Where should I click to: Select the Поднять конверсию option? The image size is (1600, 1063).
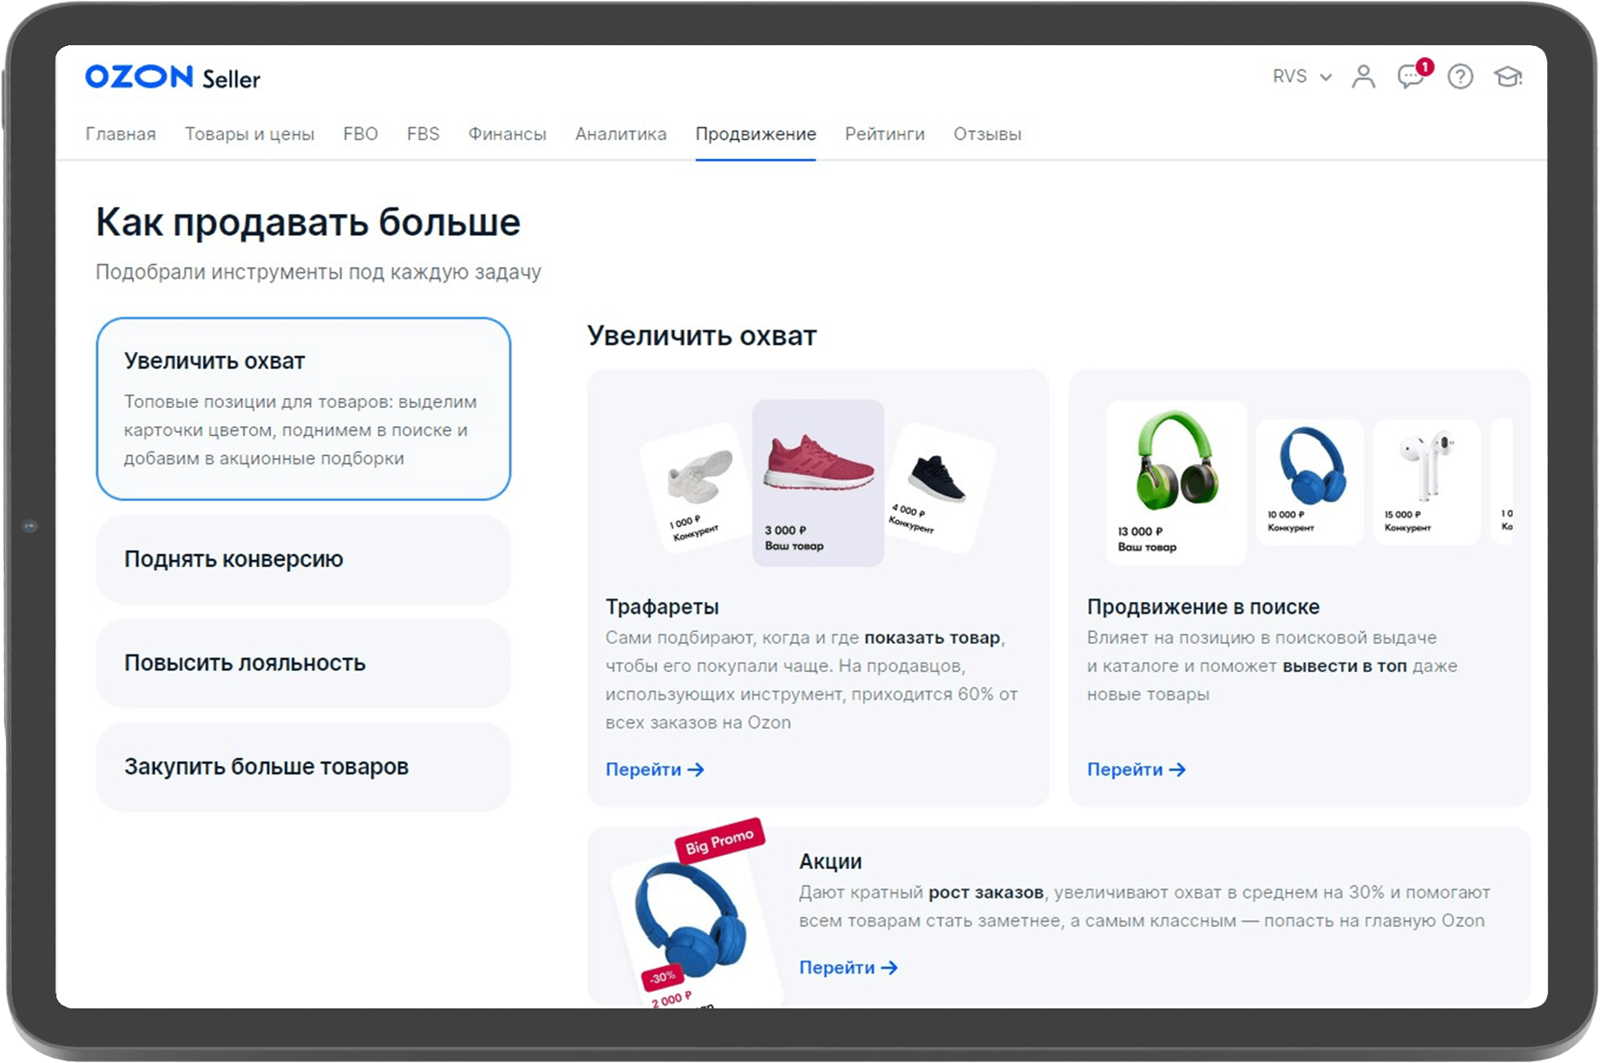[x=303, y=559]
